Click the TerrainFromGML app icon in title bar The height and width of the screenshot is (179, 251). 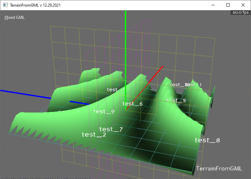coord(5,5)
